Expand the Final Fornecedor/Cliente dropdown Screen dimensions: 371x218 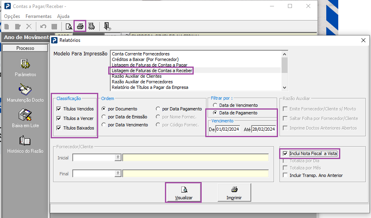point(118,173)
